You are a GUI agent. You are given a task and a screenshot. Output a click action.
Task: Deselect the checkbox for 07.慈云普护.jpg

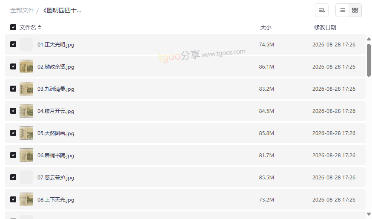coord(13,177)
